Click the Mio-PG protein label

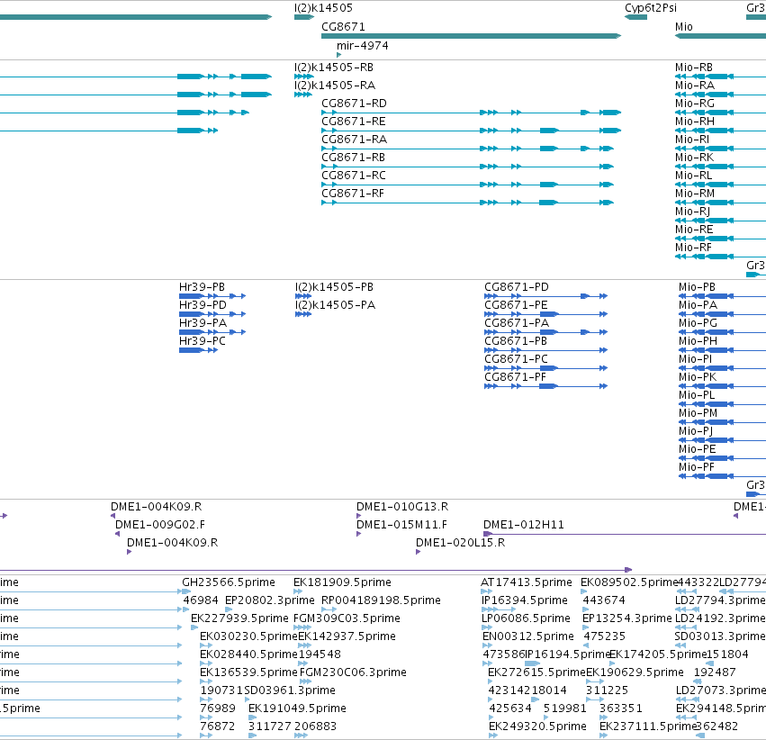coord(698,323)
